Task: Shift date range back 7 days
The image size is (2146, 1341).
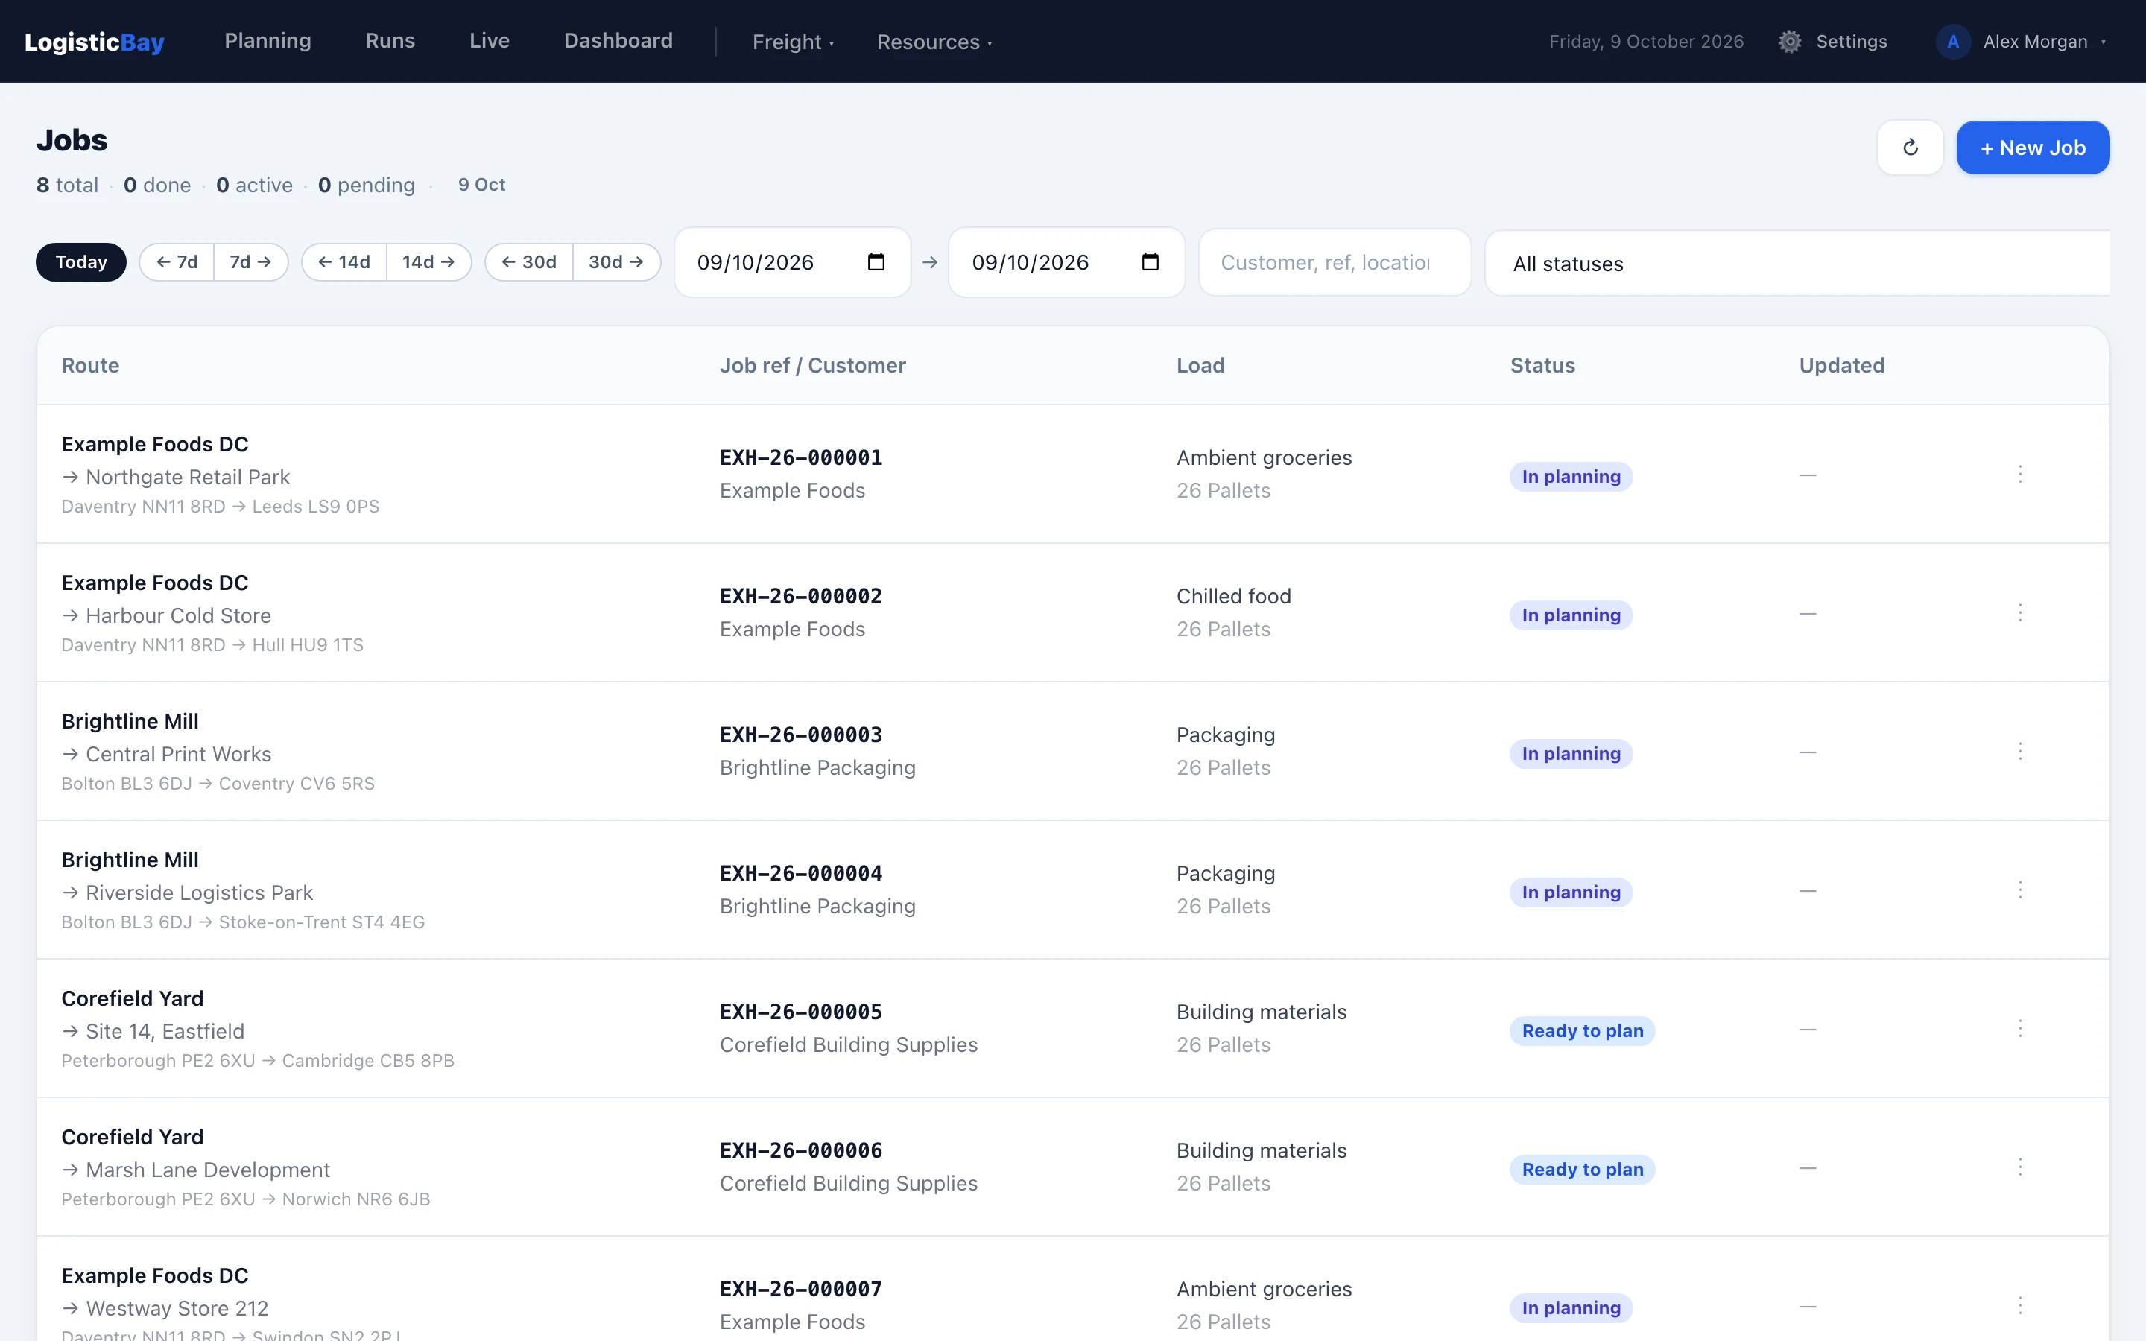Action: (177, 261)
